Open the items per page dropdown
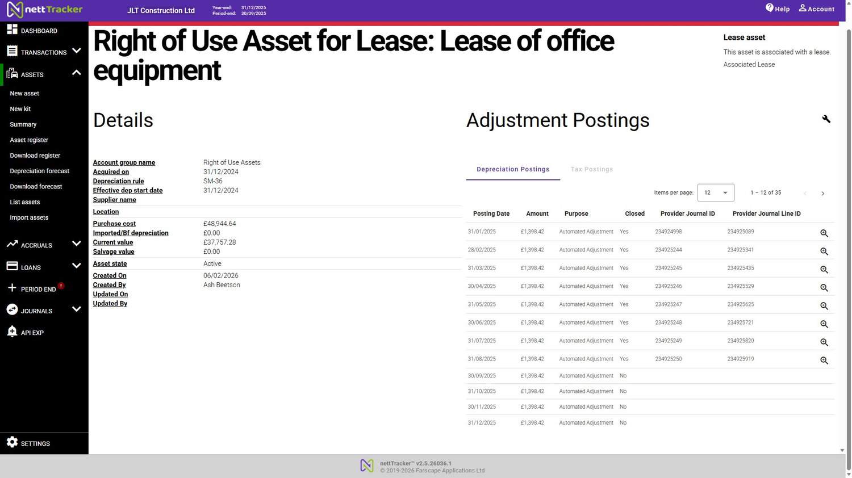The image size is (852, 478). click(715, 192)
